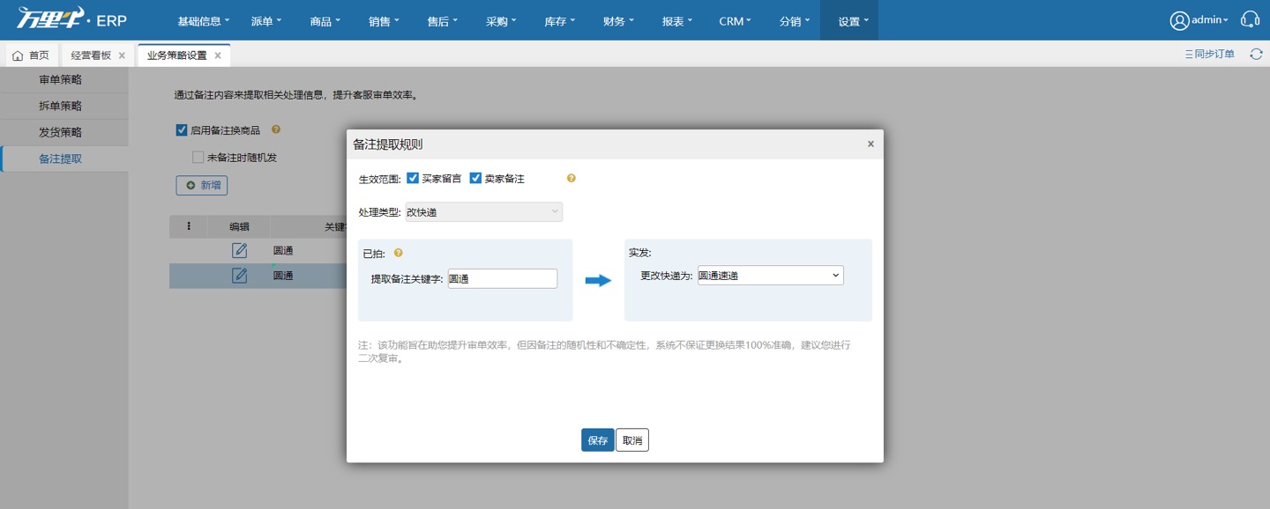This screenshot has height=509, width=1270.
Task: Click the edit pencil icon on first 圆通 row
Action: (239, 249)
